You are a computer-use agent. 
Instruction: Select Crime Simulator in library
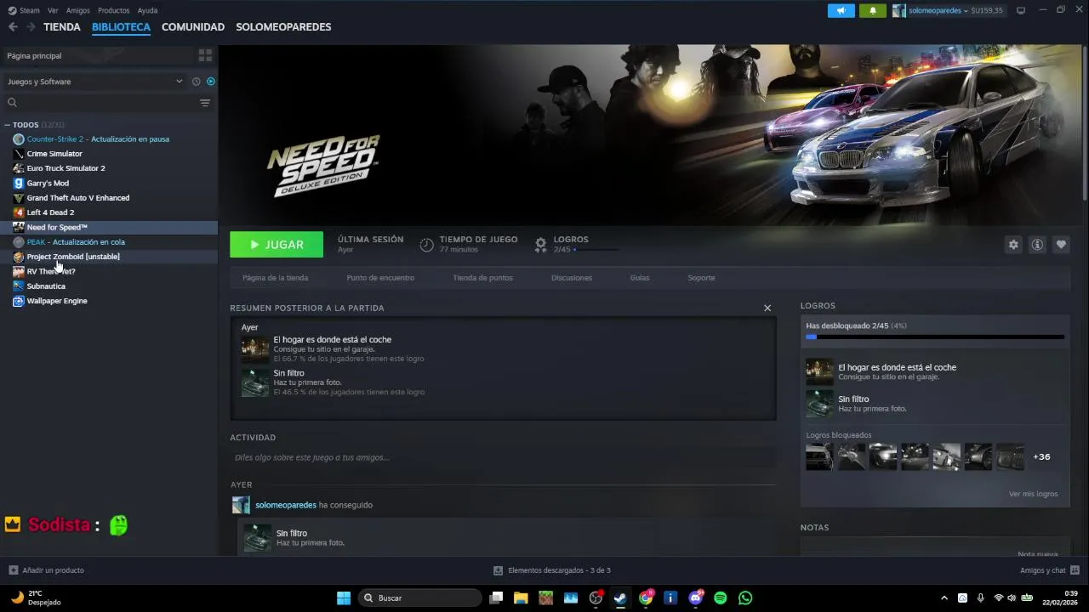tap(109, 154)
